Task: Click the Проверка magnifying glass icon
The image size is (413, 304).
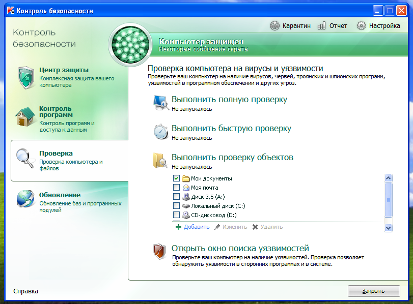Action: click(25, 158)
